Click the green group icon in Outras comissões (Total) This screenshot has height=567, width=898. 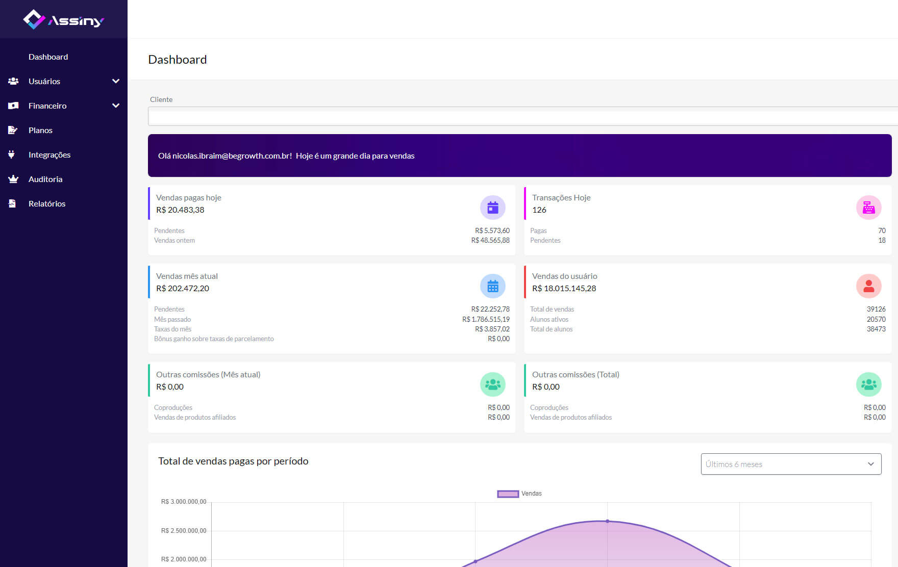click(x=868, y=384)
